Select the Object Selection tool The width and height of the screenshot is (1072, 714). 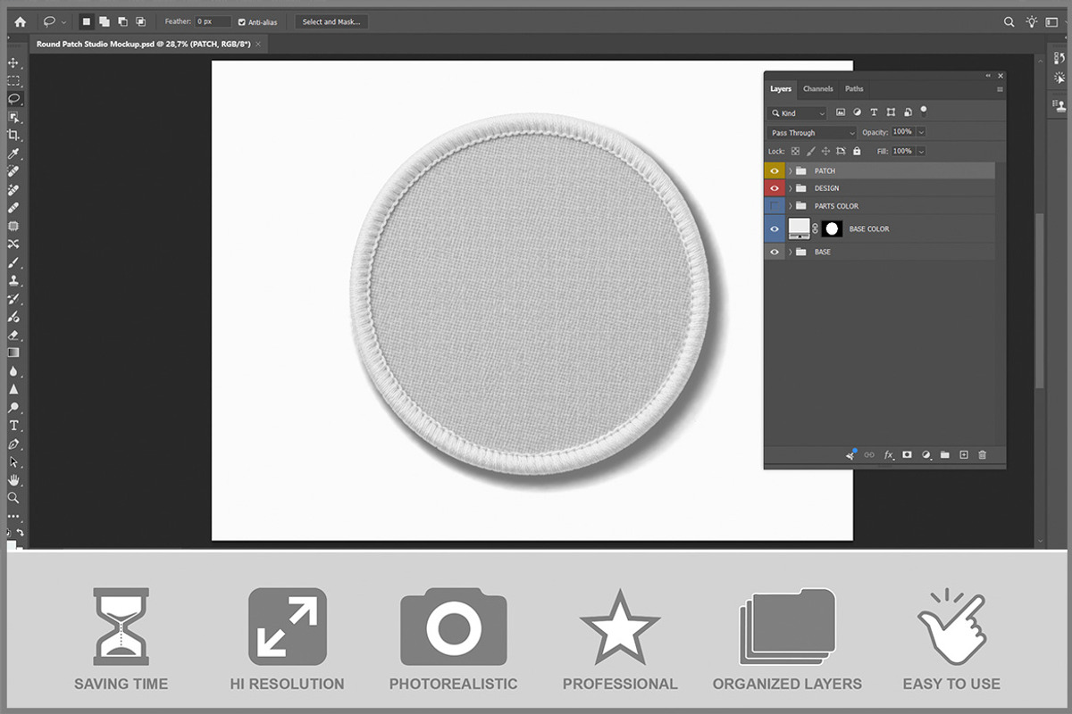13,117
